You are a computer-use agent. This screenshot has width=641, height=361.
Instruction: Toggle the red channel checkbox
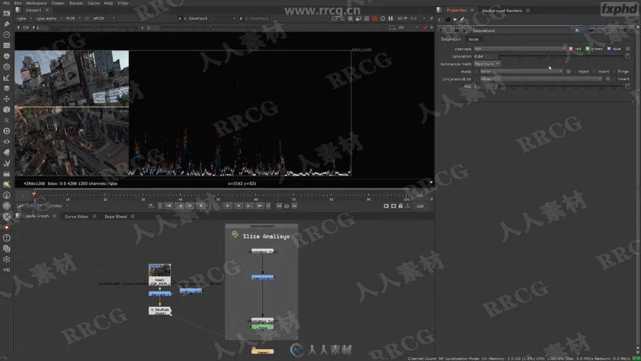571,49
